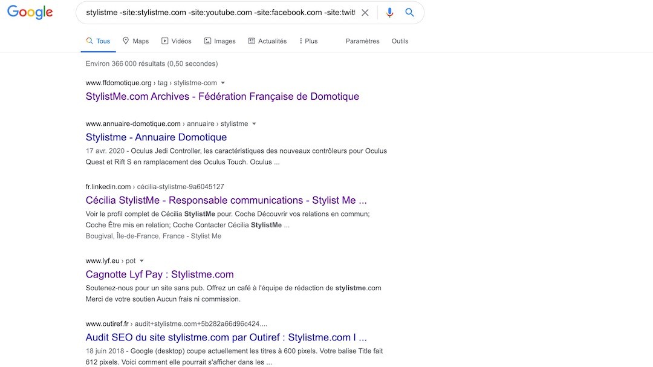Expand options arrow beside ffdomotique.org URL
The image size is (653, 367).
coord(223,83)
